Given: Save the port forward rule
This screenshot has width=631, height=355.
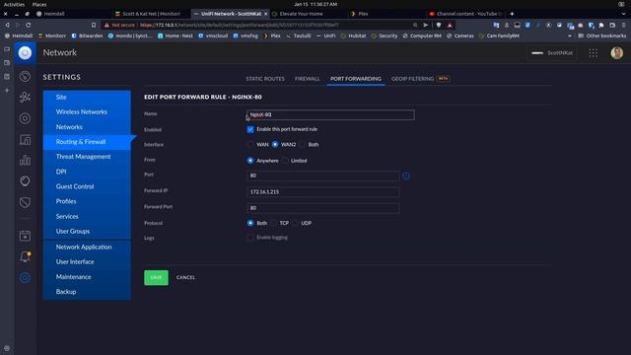Looking at the screenshot, I should click(x=156, y=277).
